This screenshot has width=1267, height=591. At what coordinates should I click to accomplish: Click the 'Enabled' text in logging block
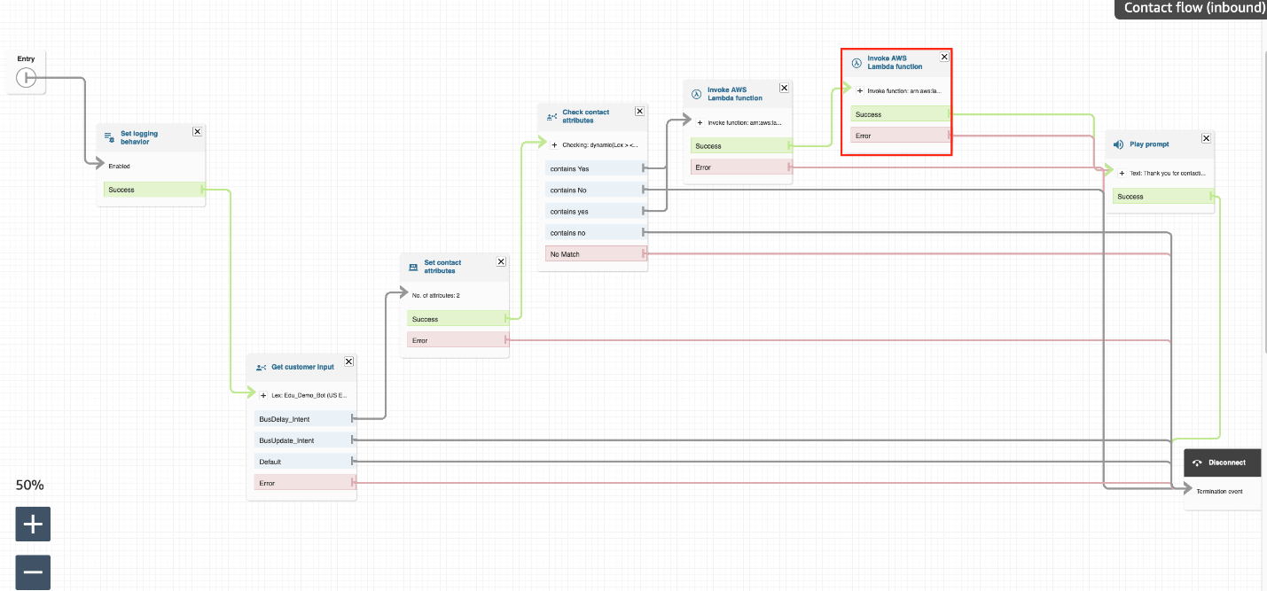[120, 166]
